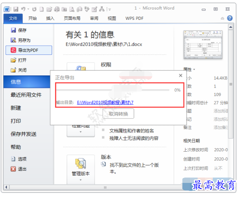
Task: Close the 正在导出 export dialog
Action: tap(180, 75)
